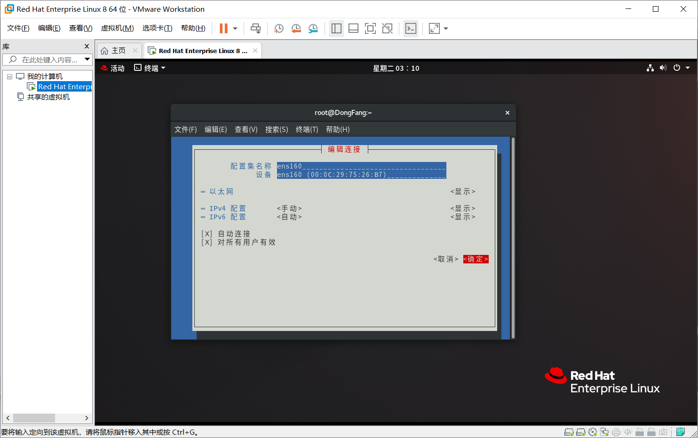The width and height of the screenshot is (698, 438).
Task: Revert the VM to its snapshot
Action: (296, 29)
